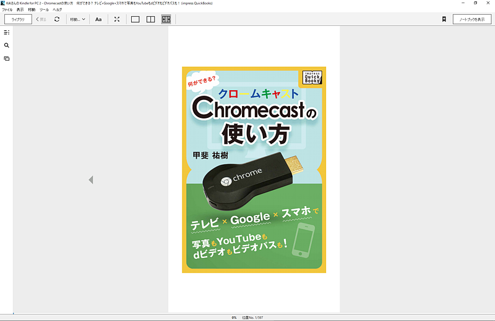Switch to two column view

point(150,19)
